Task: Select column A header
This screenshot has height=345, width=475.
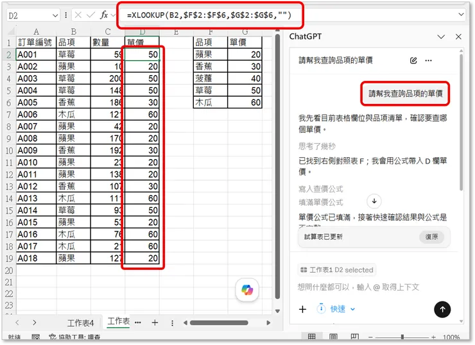Action: click(x=36, y=31)
